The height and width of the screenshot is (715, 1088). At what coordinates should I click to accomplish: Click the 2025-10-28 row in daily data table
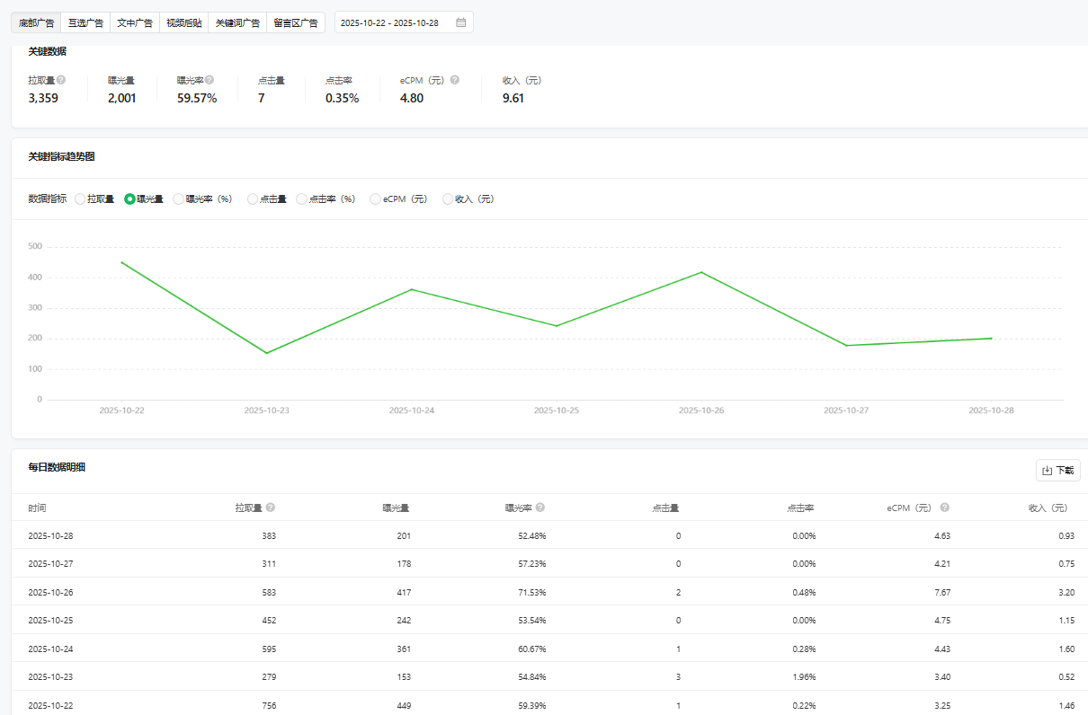(540, 535)
